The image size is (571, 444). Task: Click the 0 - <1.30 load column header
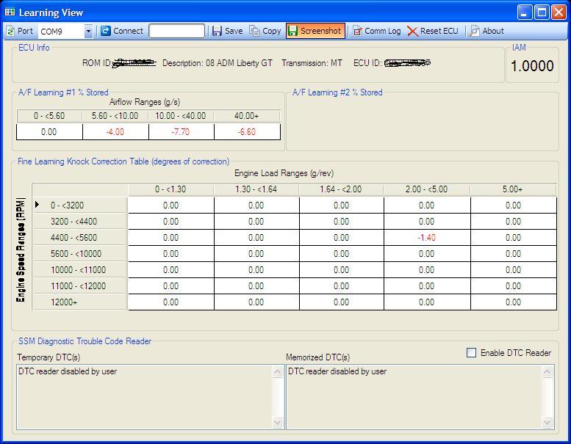click(x=170, y=189)
